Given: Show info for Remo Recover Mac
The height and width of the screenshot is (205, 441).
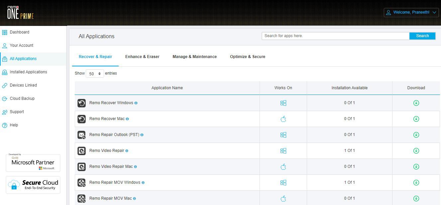Looking at the screenshot, I should pos(127,119).
